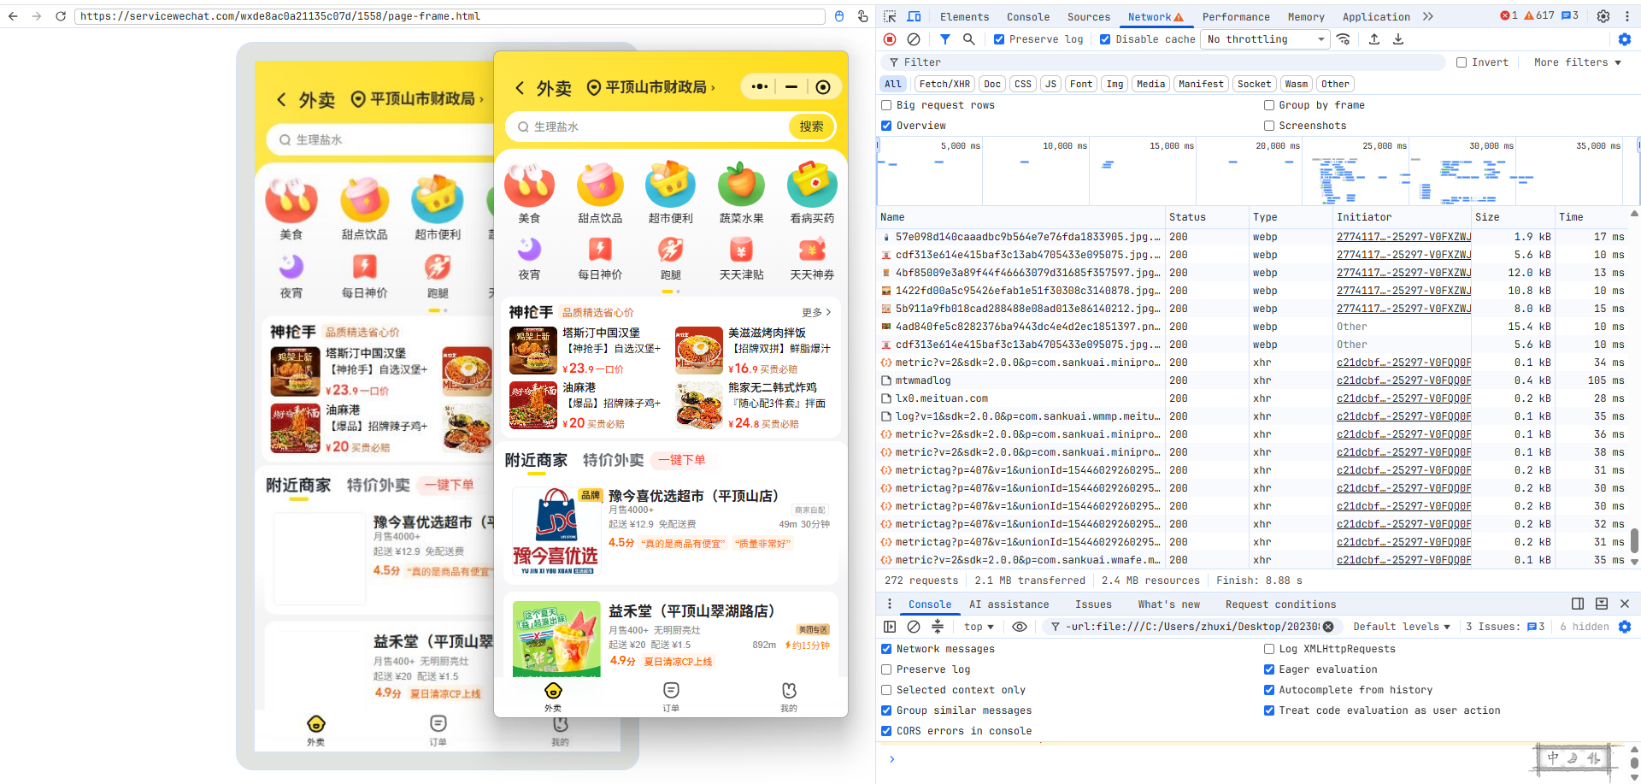Filter requests by Img type
Screen dimensions: 1641x784
(1115, 84)
